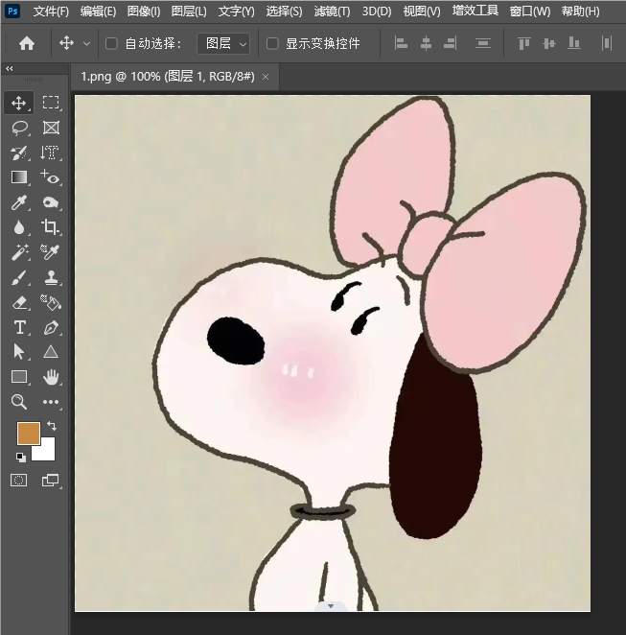Select the plain Eyedropper tool

point(18,202)
